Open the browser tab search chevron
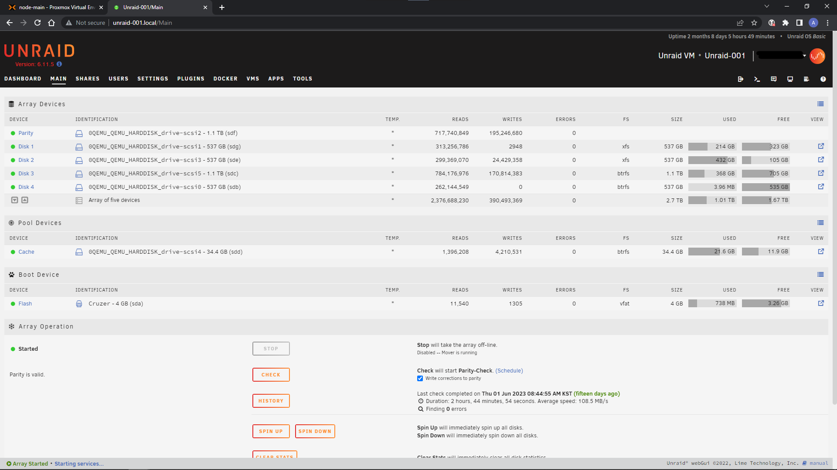 click(767, 7)
